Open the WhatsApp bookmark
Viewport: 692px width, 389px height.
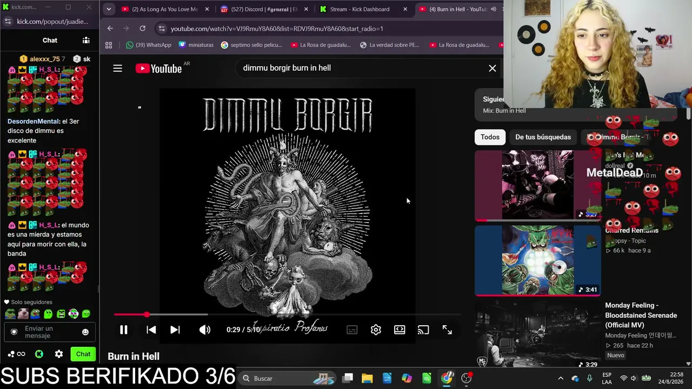click(149, 45)
